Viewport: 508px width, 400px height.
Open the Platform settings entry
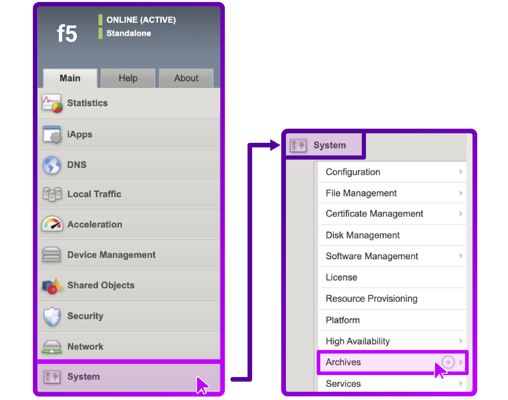point(342,320)
